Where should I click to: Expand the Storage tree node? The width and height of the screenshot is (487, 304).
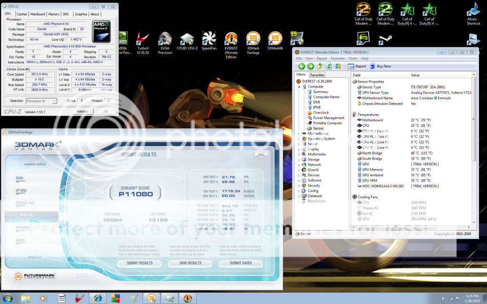pos(299,160)
